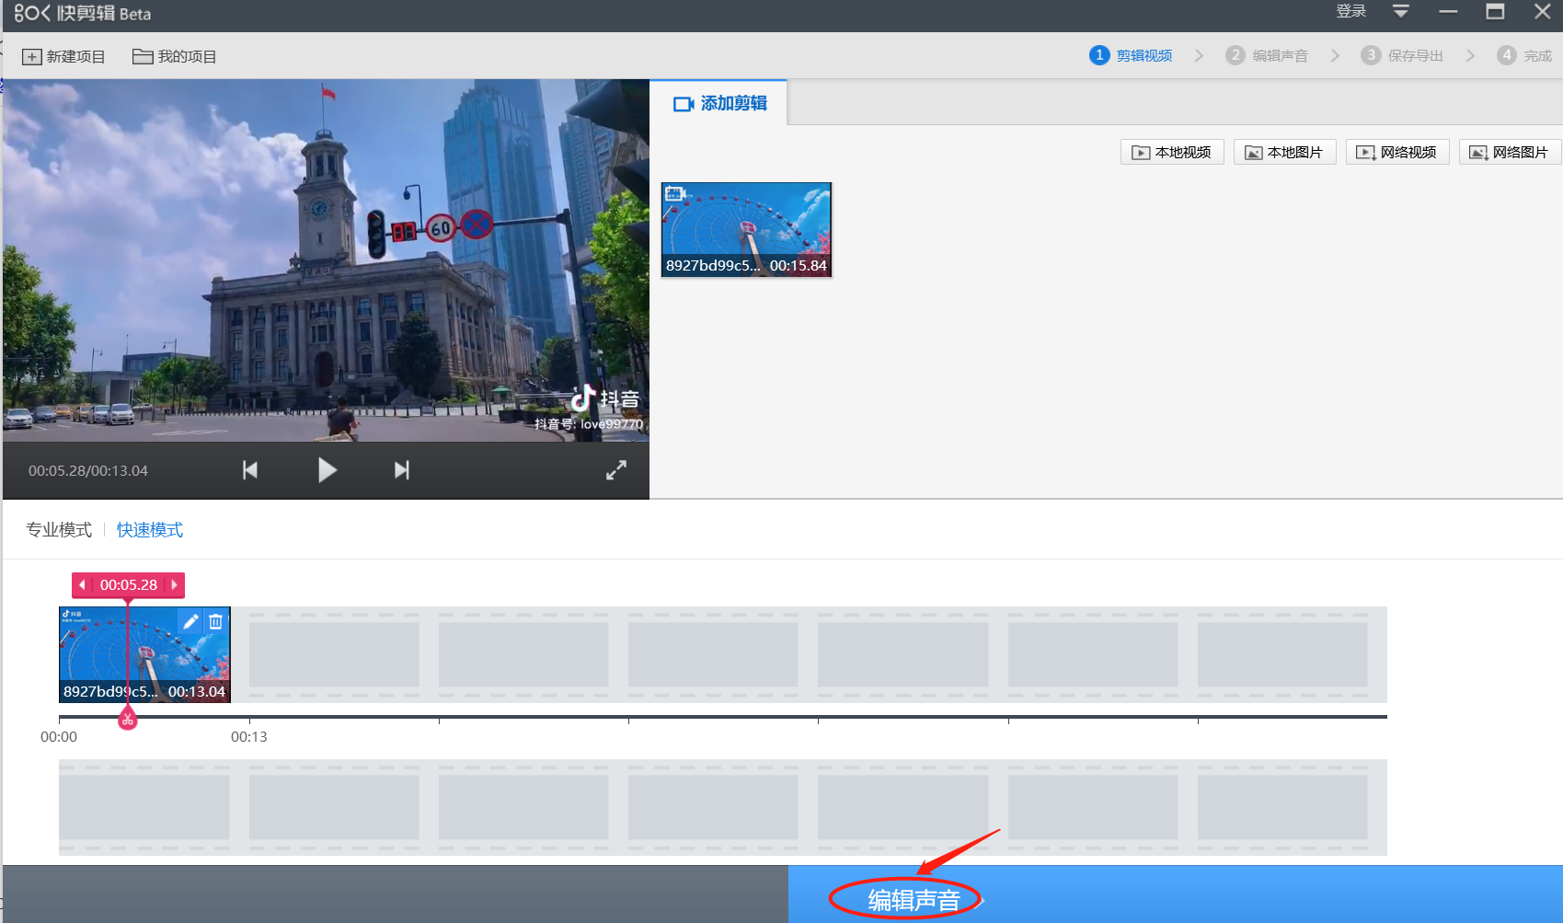Expand video preview to fullscreen
The width and height of the screenshot is (1563, 923).
pyautogui.click(x=616, y=470)
